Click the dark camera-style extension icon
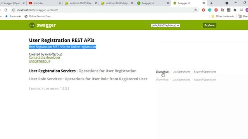The height and width of the screenshot is (139, 248). [x=222, y=10]
